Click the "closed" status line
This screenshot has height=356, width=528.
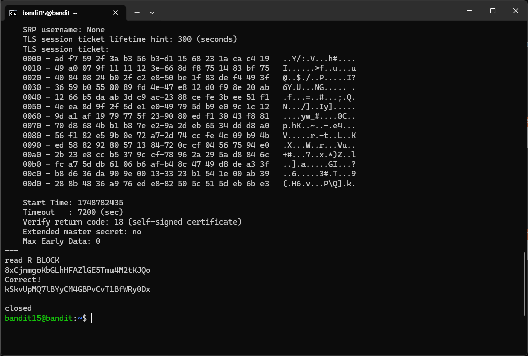(18, 308)
